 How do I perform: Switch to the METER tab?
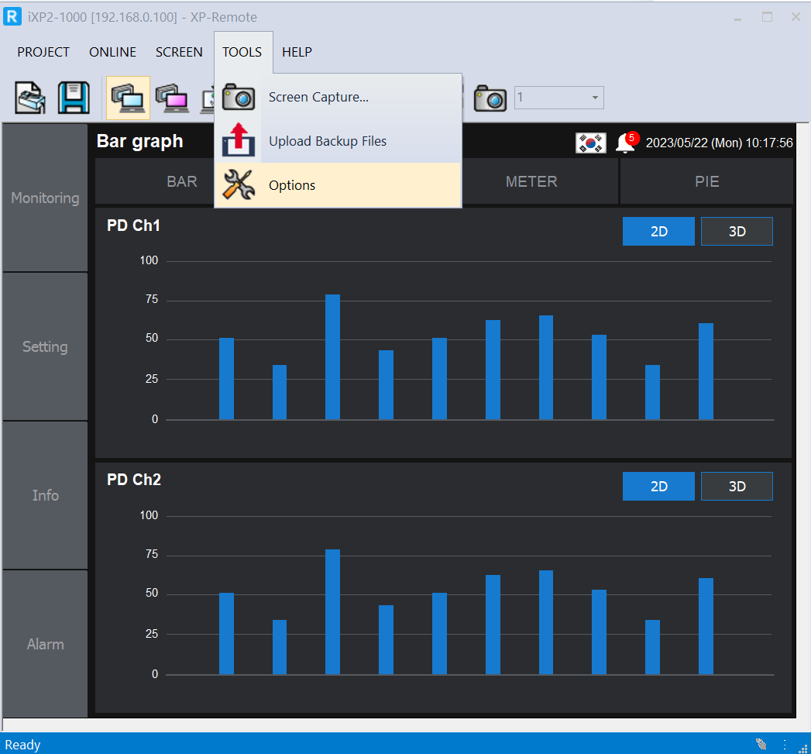coord(531,181)
